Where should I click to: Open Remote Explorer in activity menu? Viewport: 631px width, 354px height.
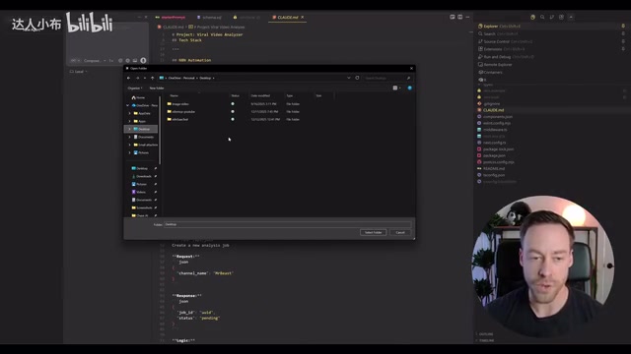point(495,65)
